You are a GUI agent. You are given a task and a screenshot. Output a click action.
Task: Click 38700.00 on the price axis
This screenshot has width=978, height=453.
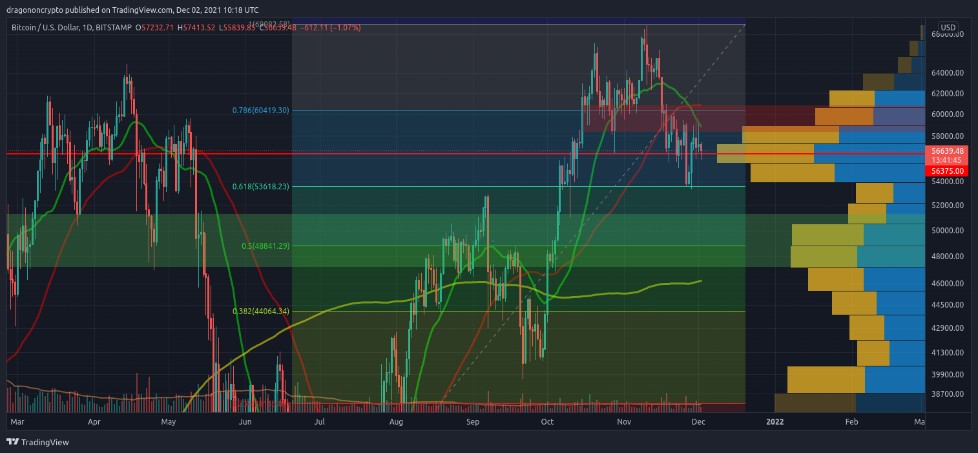tap(947, 394)
